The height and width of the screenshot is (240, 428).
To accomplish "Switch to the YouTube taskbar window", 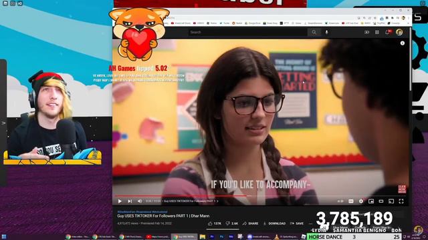I will [x=158, y=237].
